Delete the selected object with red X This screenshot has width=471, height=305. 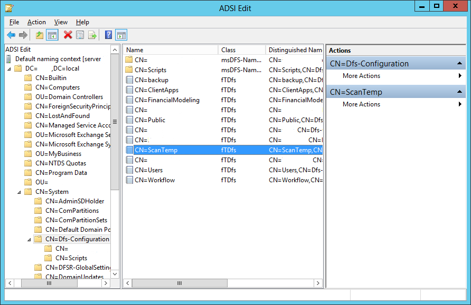coord(68,35)
